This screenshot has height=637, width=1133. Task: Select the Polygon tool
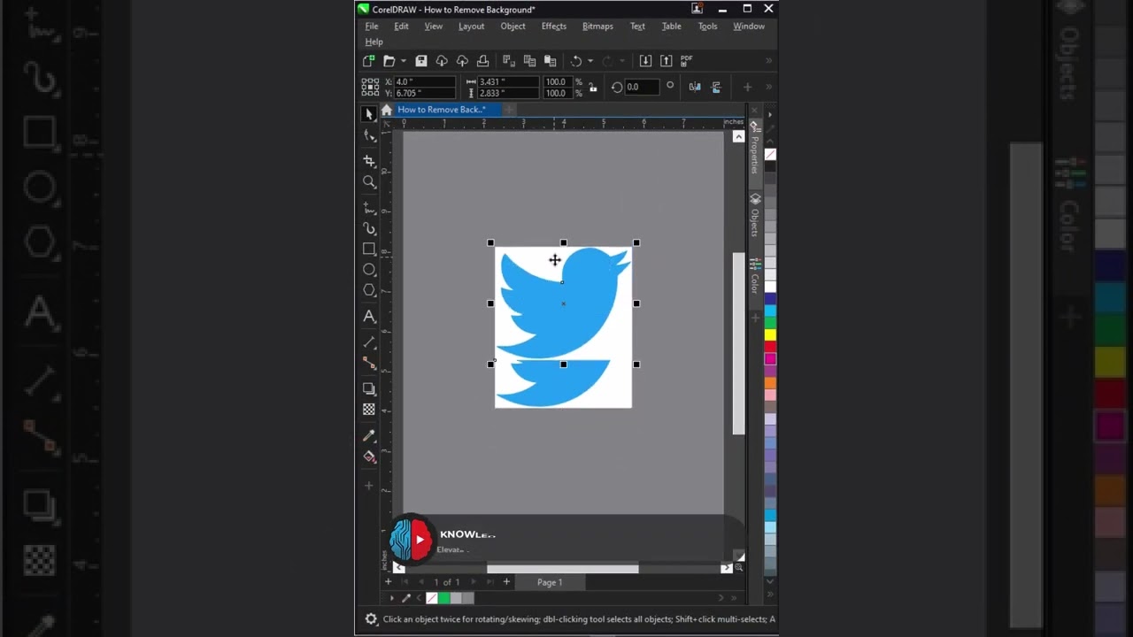pos(369,290)
